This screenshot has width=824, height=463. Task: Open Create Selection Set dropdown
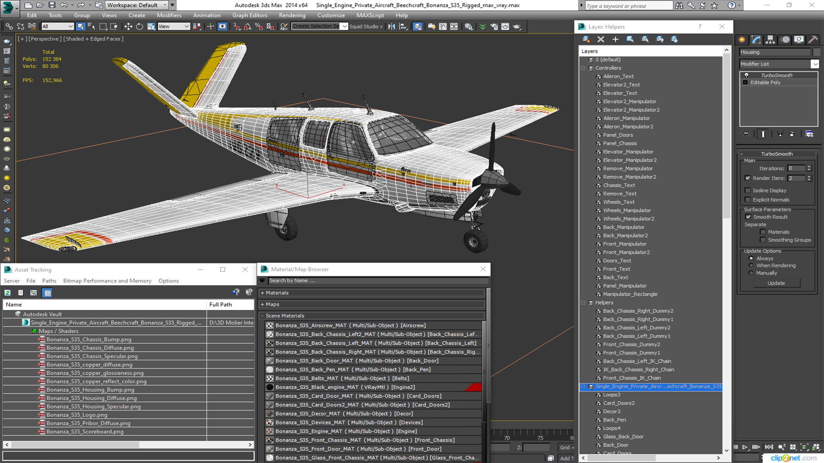point(345,27)
